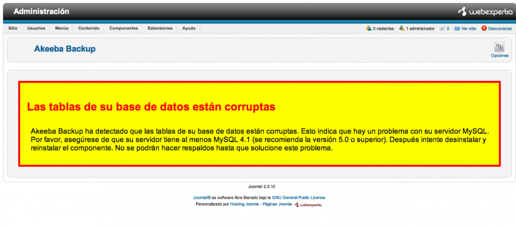Open the Hosting Joomla footer link

coord(245,204)
